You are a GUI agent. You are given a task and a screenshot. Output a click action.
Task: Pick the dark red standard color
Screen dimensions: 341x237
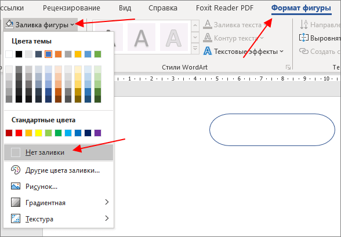coord(9,133)
